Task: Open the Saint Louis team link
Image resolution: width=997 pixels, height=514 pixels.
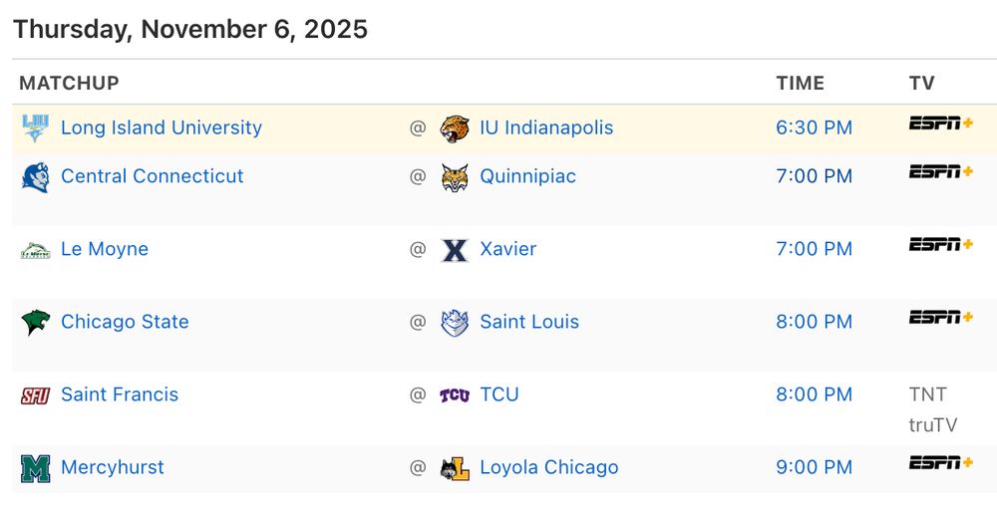Action: [x=529, y=322]
